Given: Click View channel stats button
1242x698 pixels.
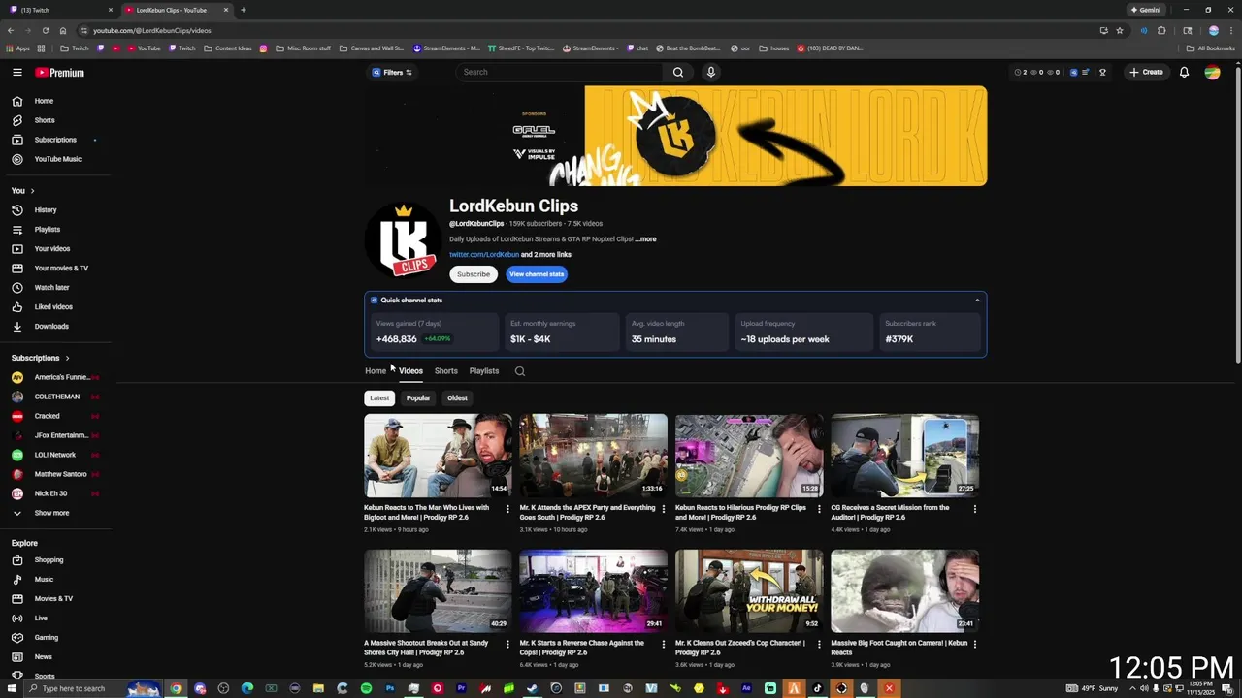Looking at the screenshot, I should (x=537, y=274).
